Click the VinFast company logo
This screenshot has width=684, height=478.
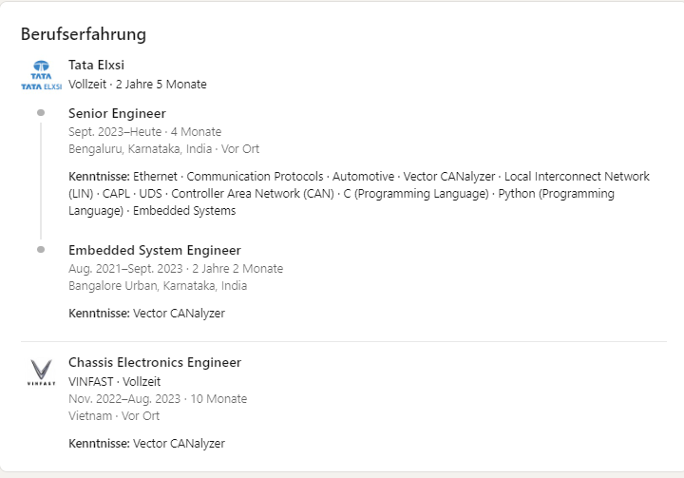42,373
